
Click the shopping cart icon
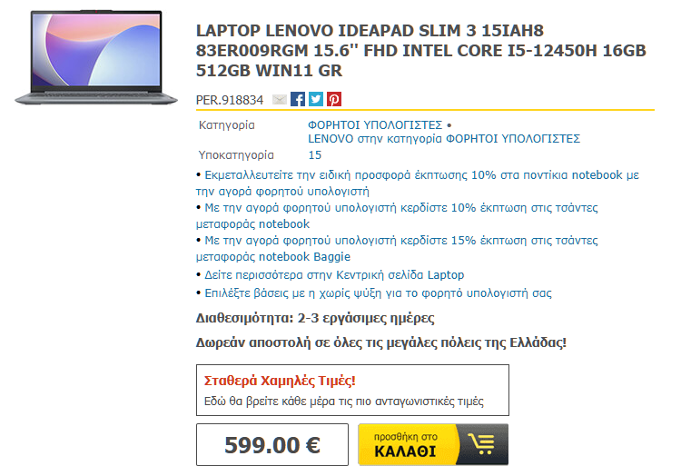[x=483, y=444]
